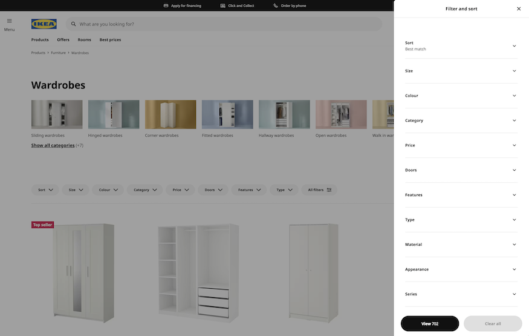Click the Furniture breadcrumb link
The height and width of the screenshot is (336, 529).
[x=59, y=53]
